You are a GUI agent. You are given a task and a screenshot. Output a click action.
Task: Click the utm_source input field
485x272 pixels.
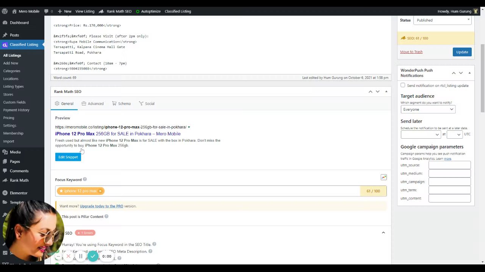click(x=449, y=165)
